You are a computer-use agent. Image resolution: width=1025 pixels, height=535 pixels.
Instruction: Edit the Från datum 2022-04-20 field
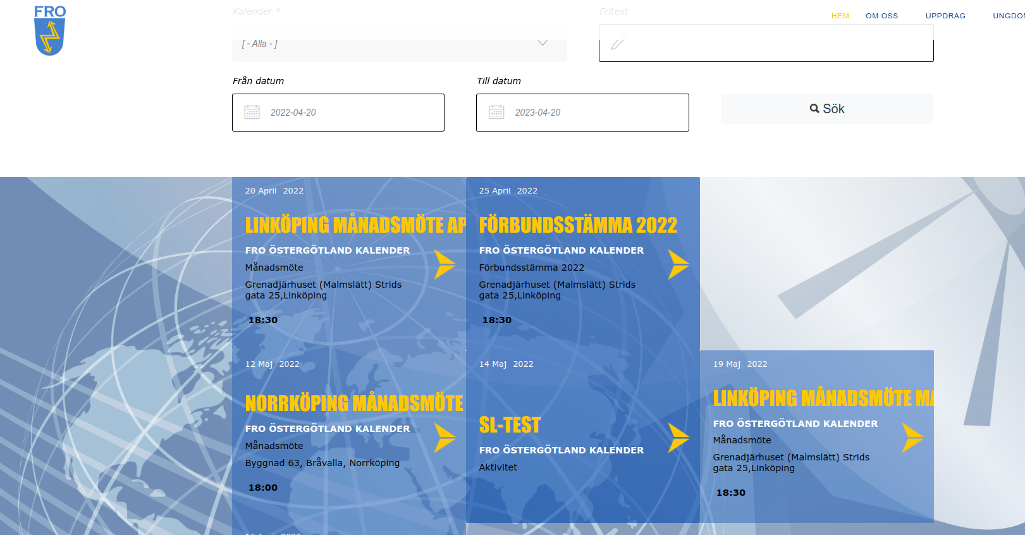(338, 113)
